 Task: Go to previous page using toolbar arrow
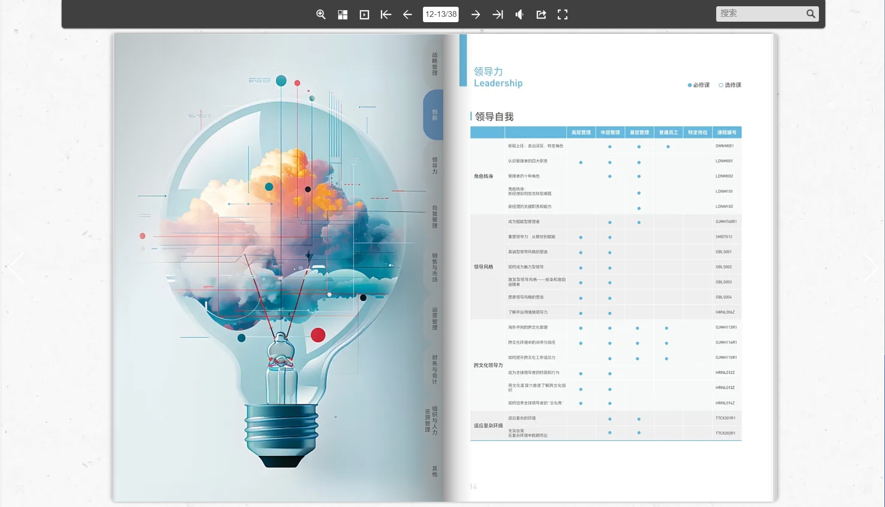tap(408, 14)
